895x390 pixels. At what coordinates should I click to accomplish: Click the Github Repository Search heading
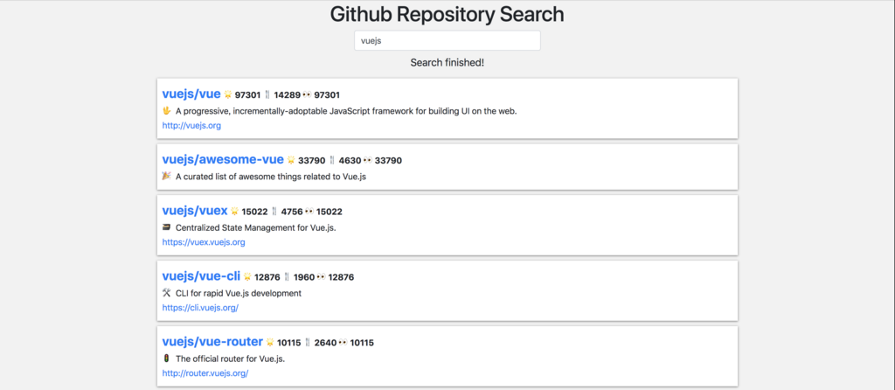pyautogui.click(x=447, y=14)
